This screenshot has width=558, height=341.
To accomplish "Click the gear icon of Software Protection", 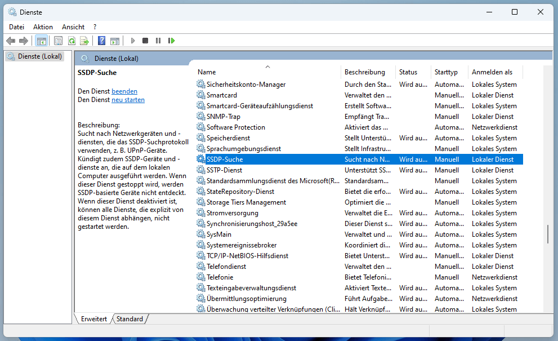I will (200, 127).
